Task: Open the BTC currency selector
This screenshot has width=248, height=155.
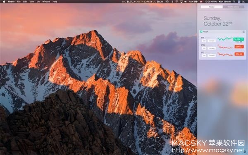Action: tap(204, 41)
